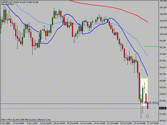
Task: Click the 100.930 price axis label
Action: (163, 27)
